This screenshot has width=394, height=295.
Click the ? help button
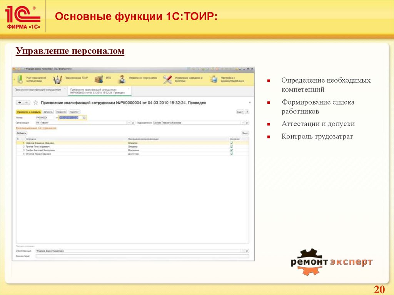pyautogui.click(x=247, y=112)
